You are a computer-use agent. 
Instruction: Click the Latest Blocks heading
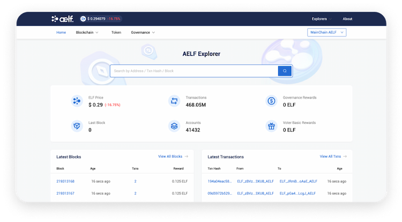coord(69,157)
